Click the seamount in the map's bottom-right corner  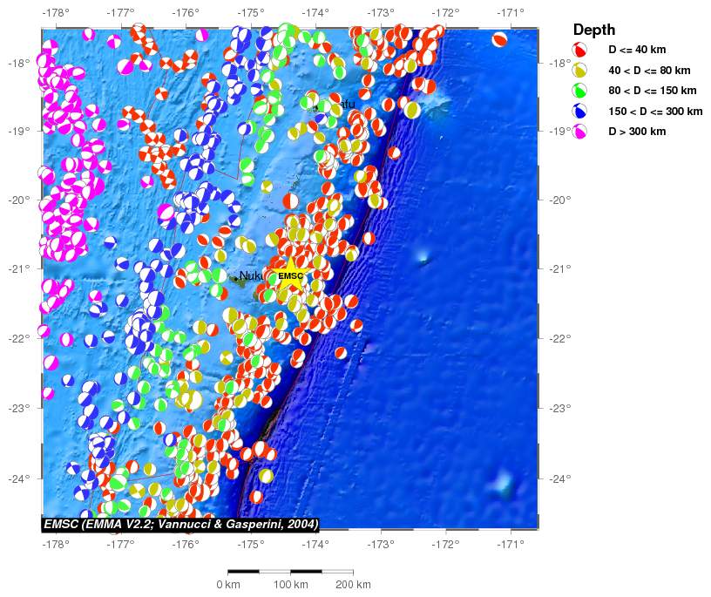[x=502, y=480]
